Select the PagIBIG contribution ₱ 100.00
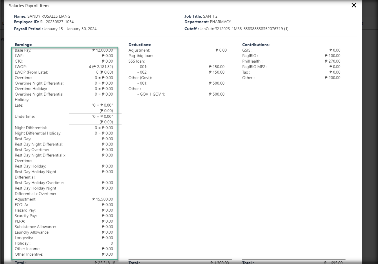Screen dimensions: 378x264 tap(332, 56)
